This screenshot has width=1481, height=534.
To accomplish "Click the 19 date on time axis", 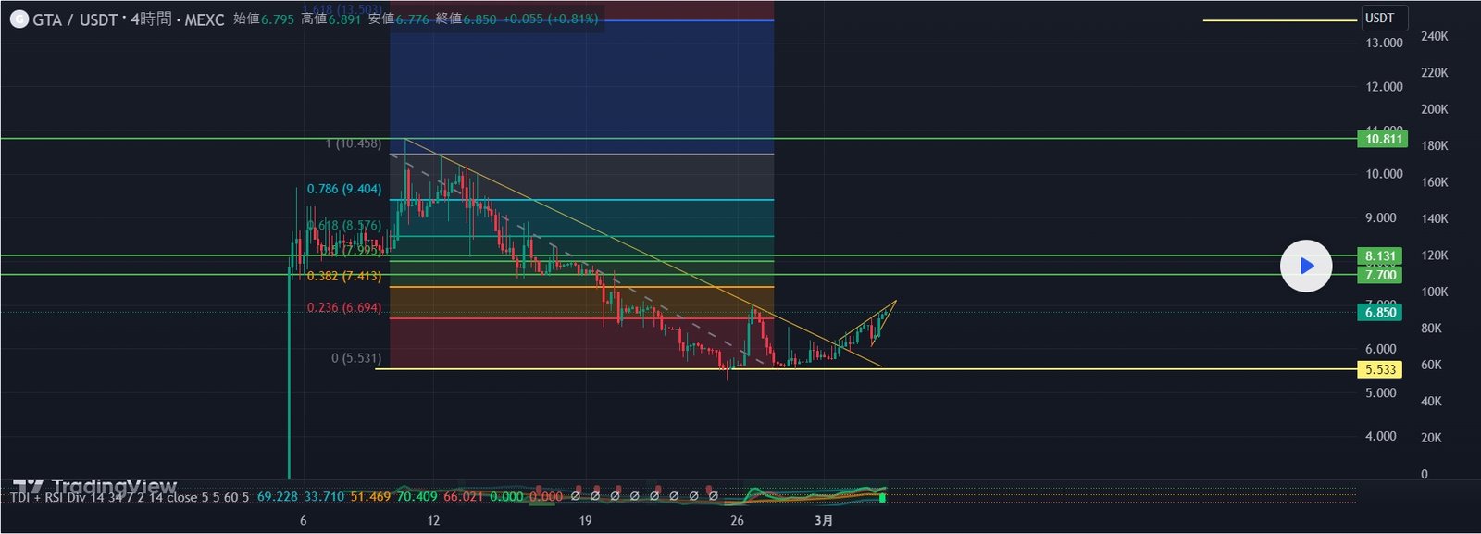I will click(585, 520).
